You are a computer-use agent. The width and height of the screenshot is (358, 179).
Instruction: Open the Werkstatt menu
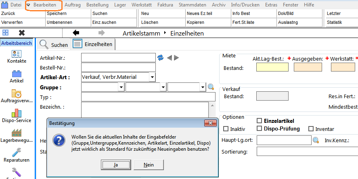click(x=142, y=5)
